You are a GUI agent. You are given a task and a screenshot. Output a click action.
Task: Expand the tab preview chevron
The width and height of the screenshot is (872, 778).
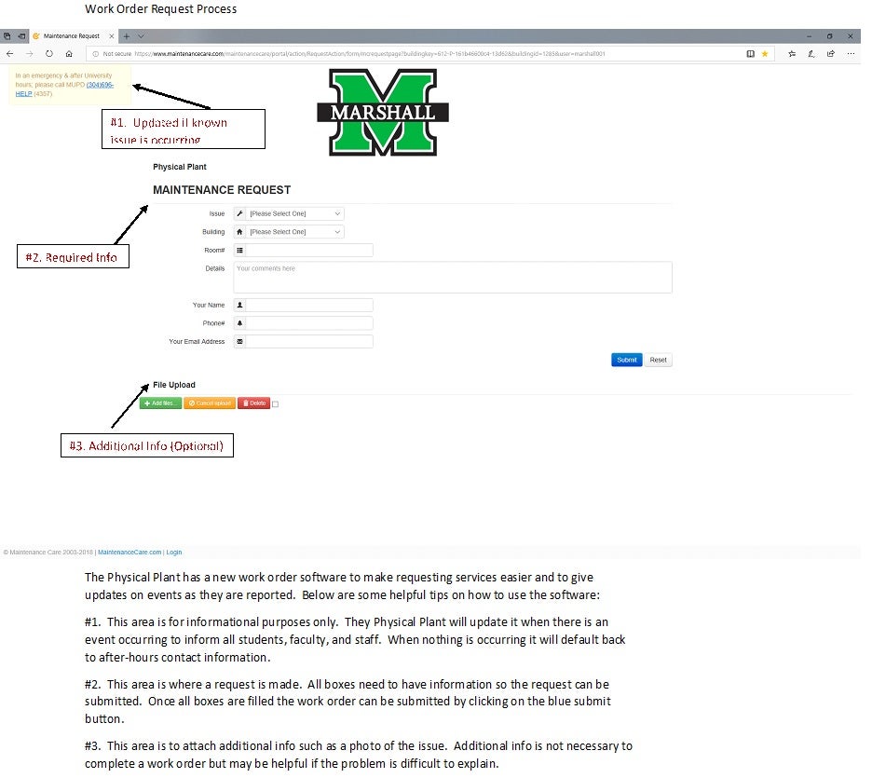141,36
